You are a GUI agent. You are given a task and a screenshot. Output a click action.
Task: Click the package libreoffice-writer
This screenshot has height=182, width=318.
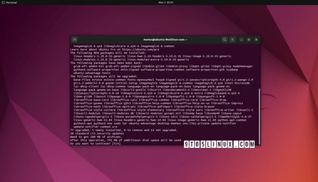tap(220, 110)
